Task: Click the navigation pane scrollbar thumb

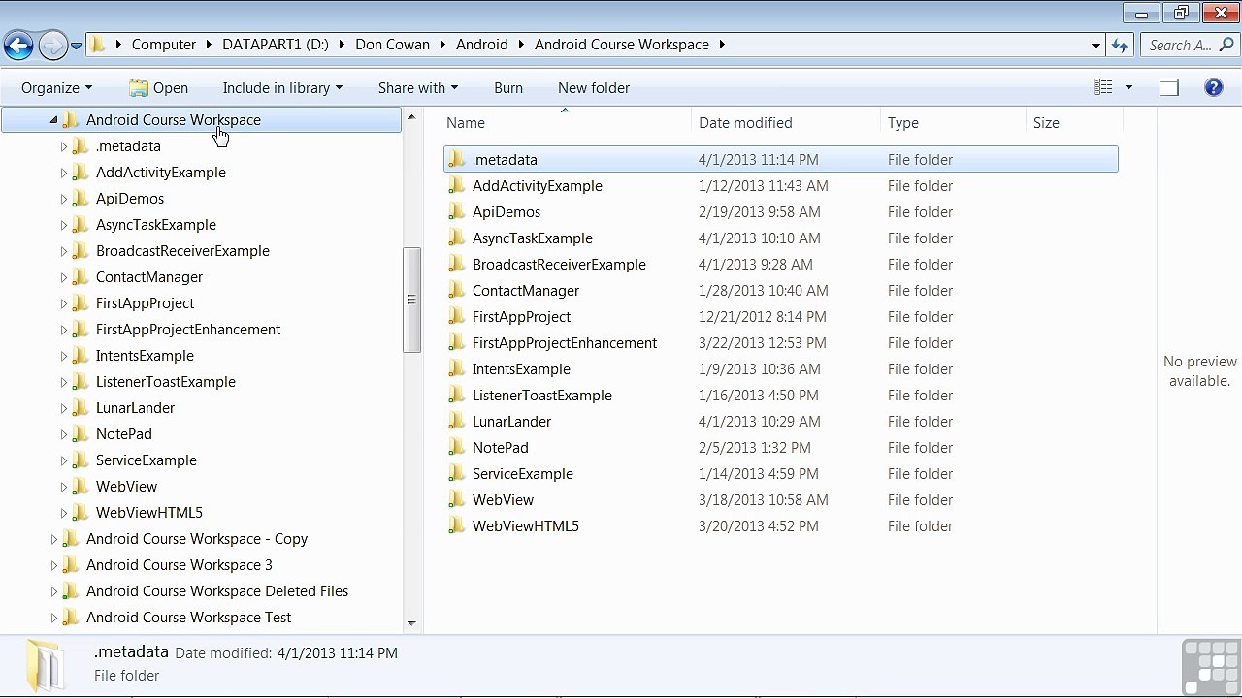Action: click(411, 300)
